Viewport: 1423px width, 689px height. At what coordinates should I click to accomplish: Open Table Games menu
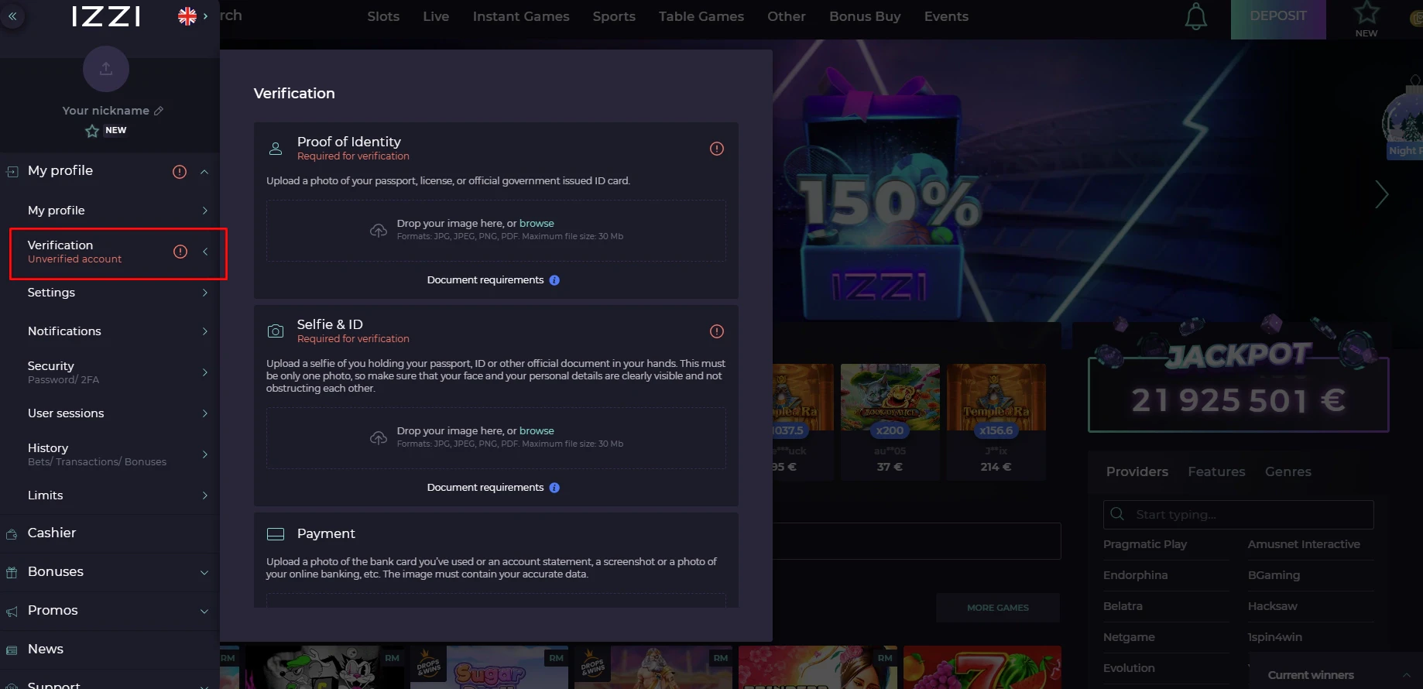pyautogui.click(x=701, y=16)
